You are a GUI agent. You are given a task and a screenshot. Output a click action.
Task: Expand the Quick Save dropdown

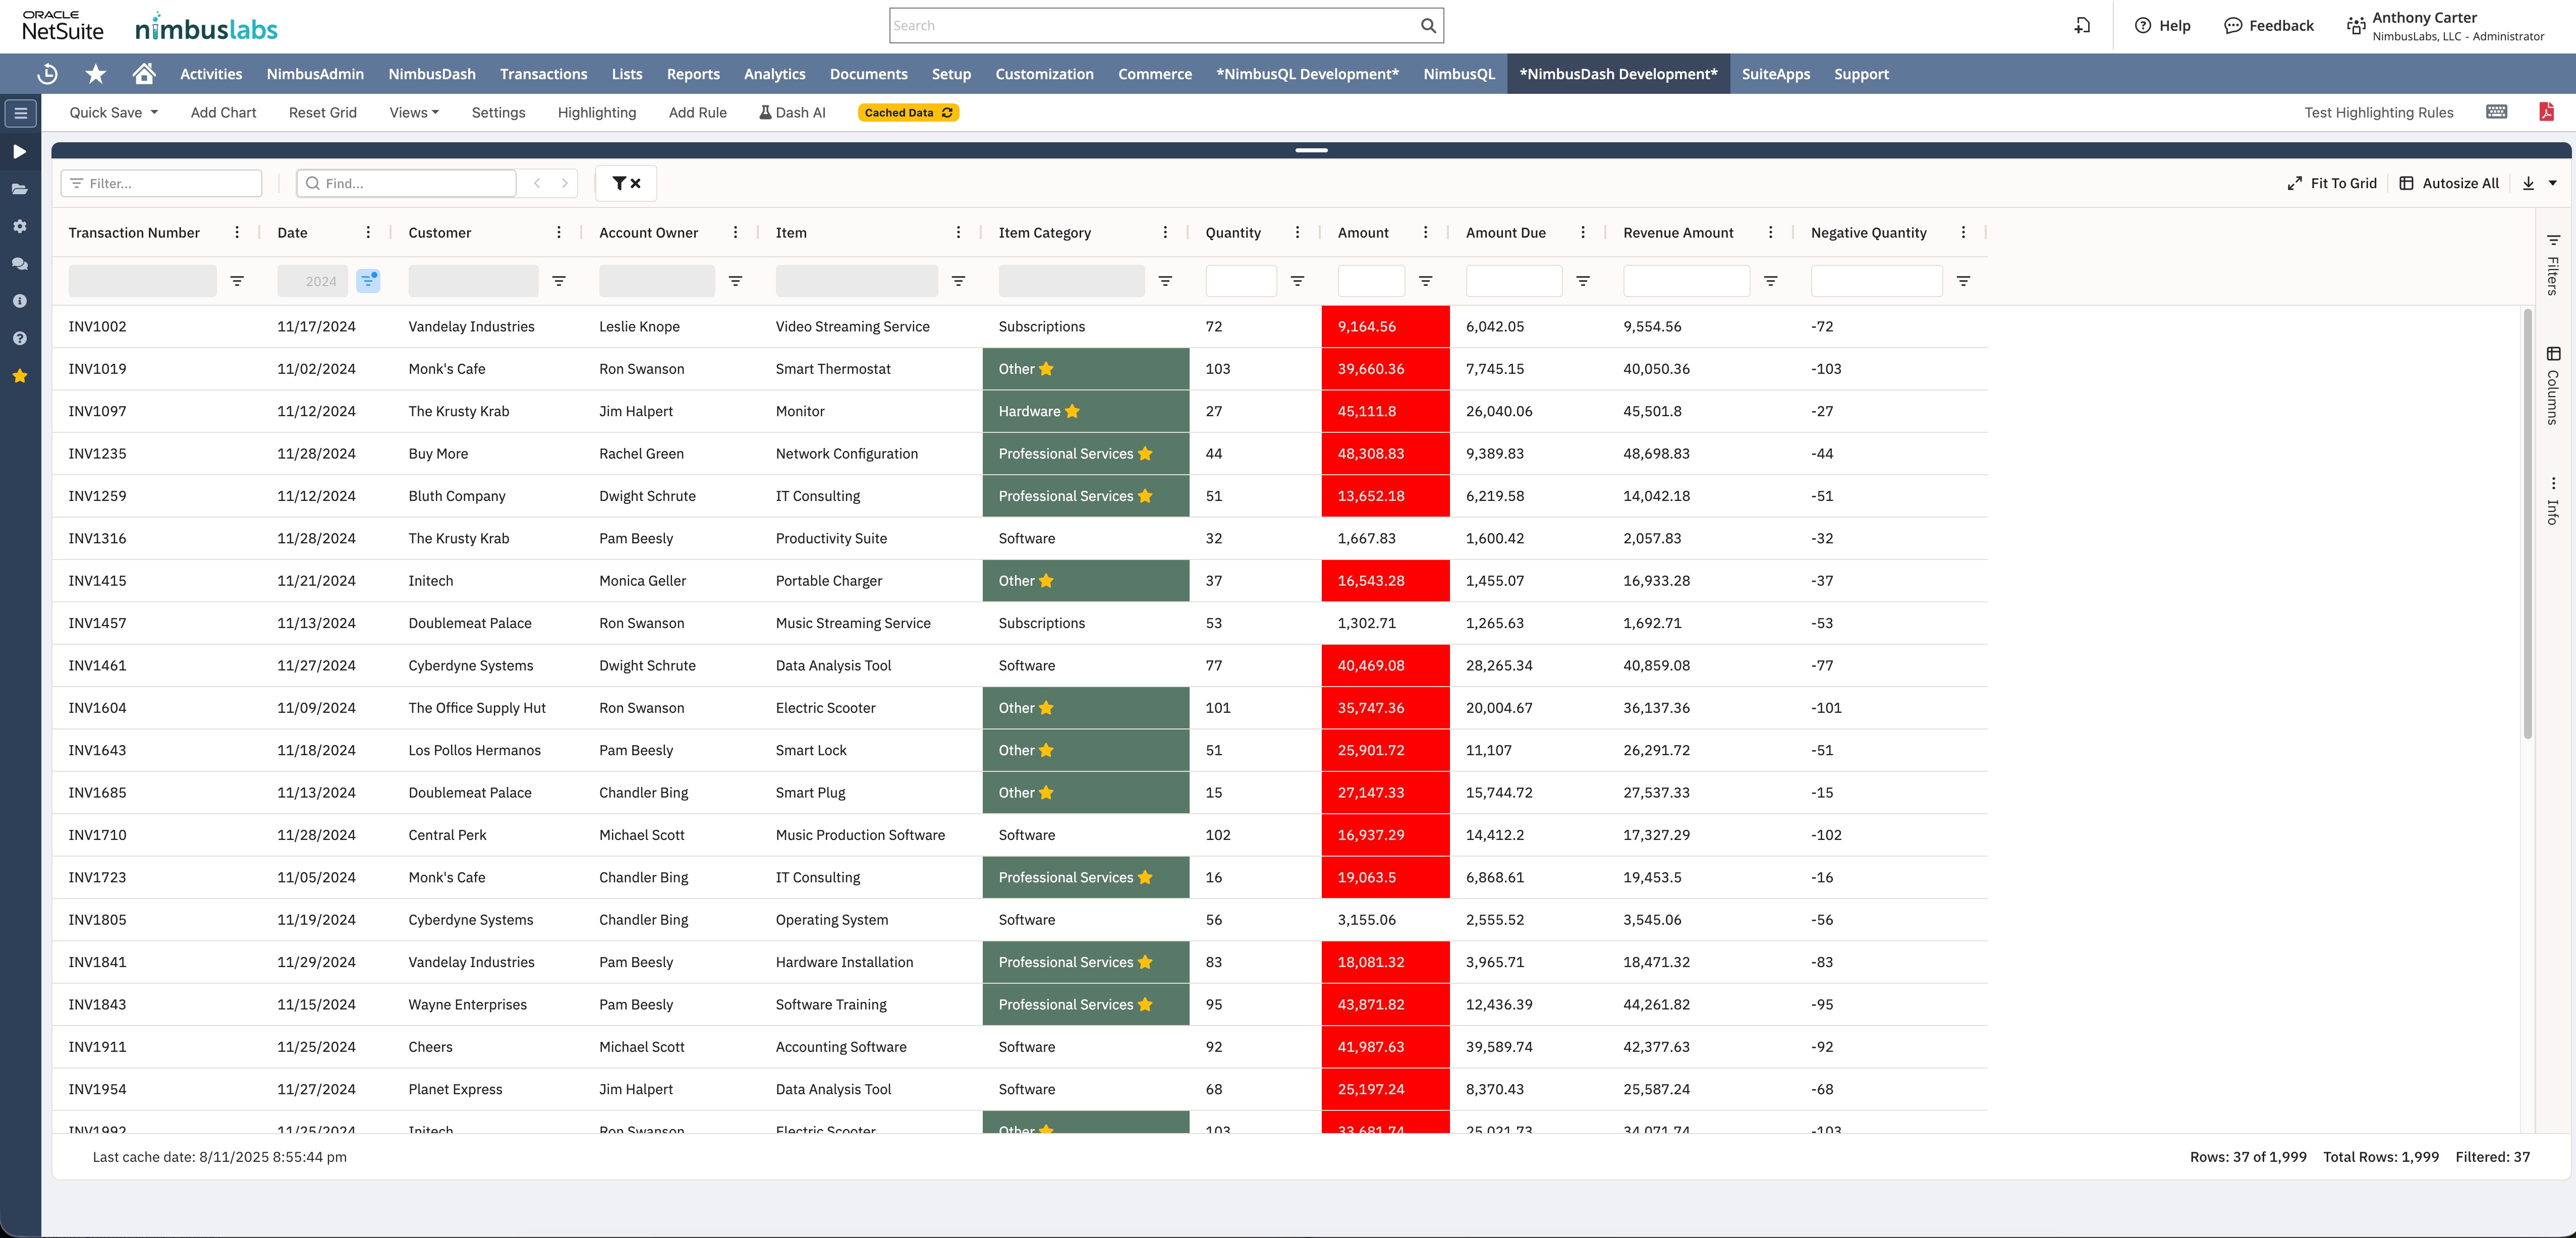coord(114,113)
